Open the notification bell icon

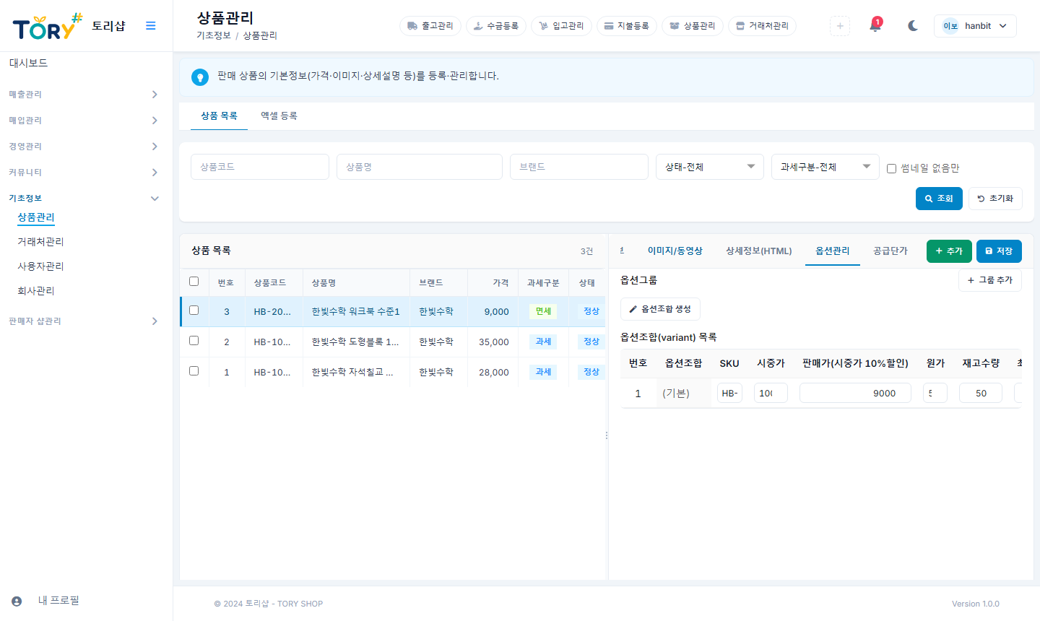pos(875,26)
